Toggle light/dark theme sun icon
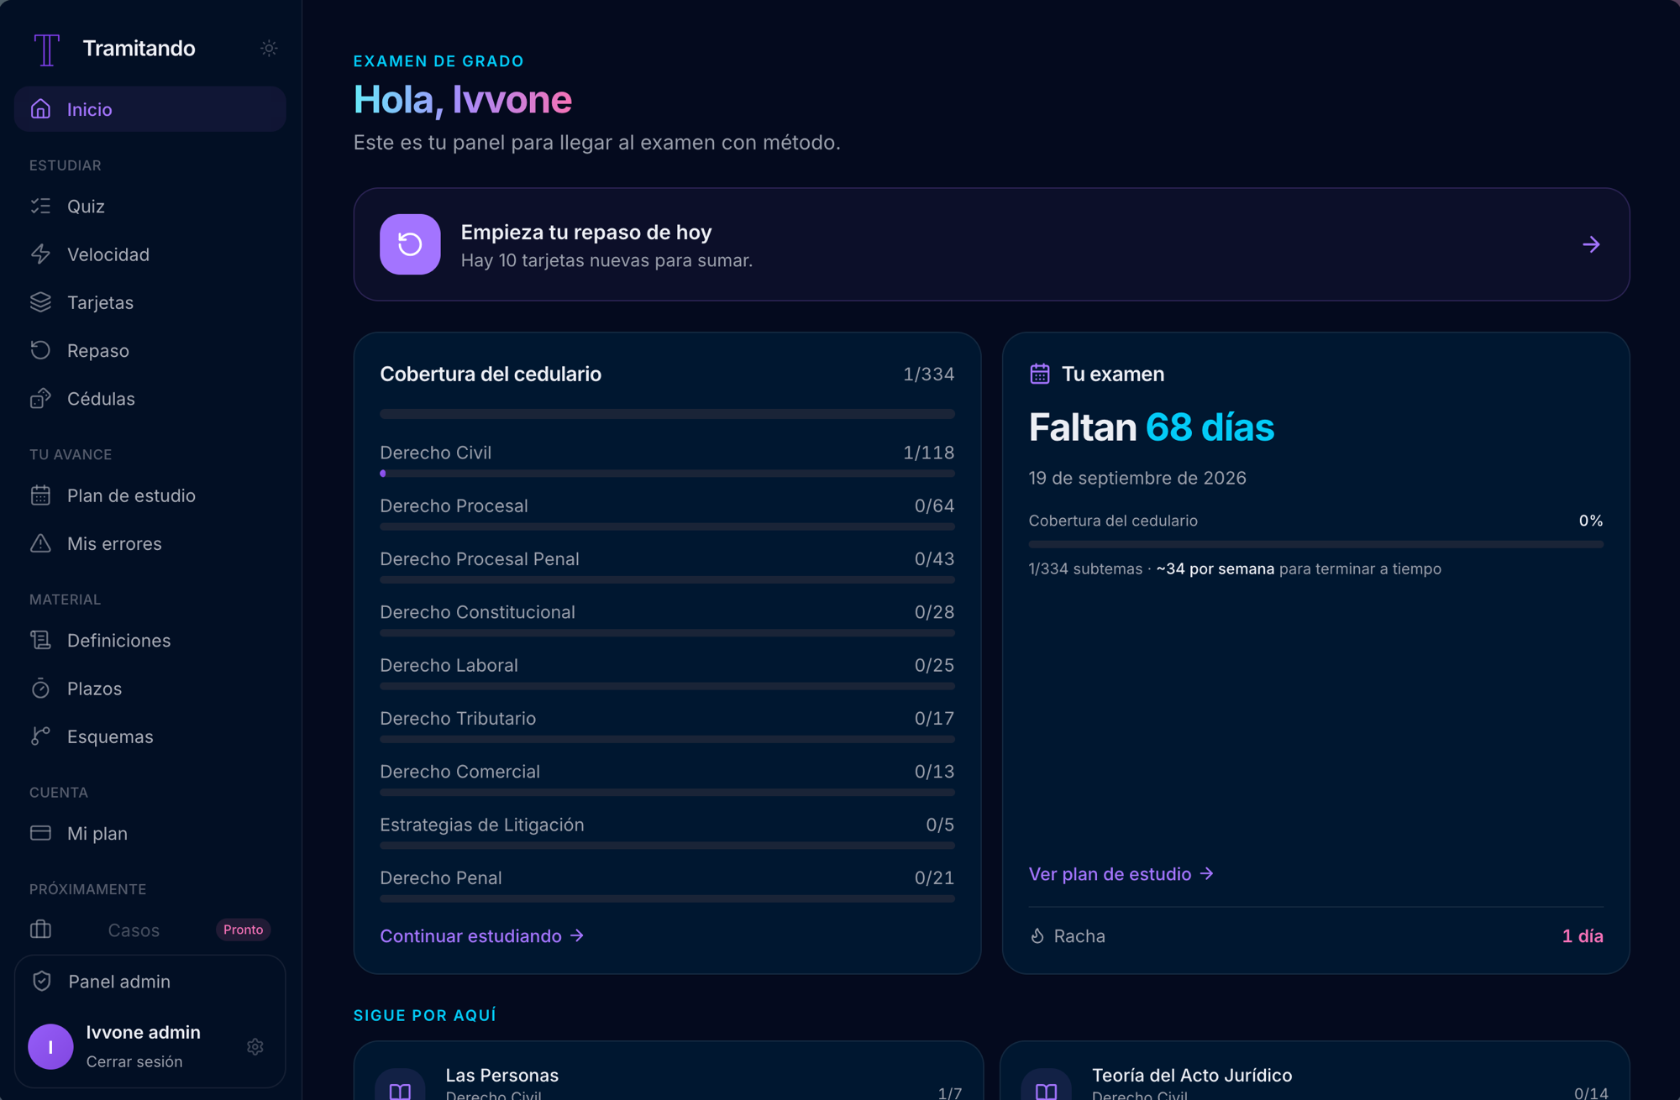Image resolution: width=1680 pixels, height=1100 pixels. (269, 49)
